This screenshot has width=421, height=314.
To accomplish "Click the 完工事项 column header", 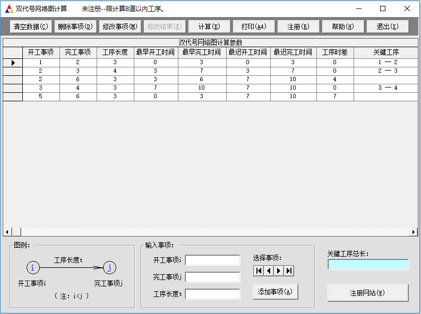I will tap(78, 53).
